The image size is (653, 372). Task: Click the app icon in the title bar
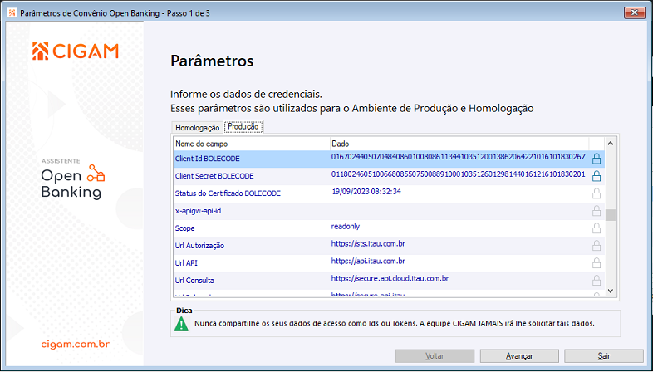(12, 13)
